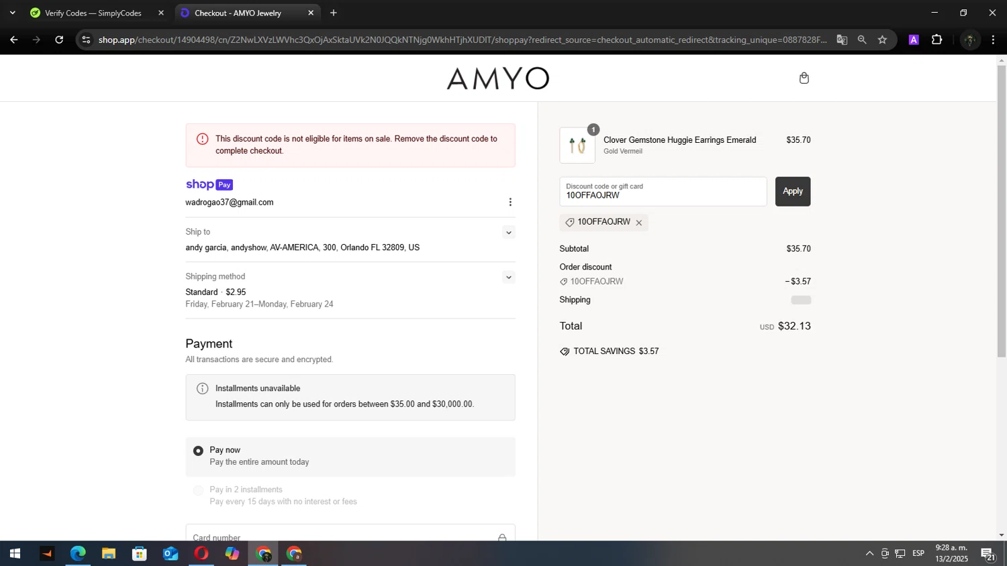Screen dimensions: 1007x566
Task: Open the notification center icon
Action: click(x=988, y=554)
